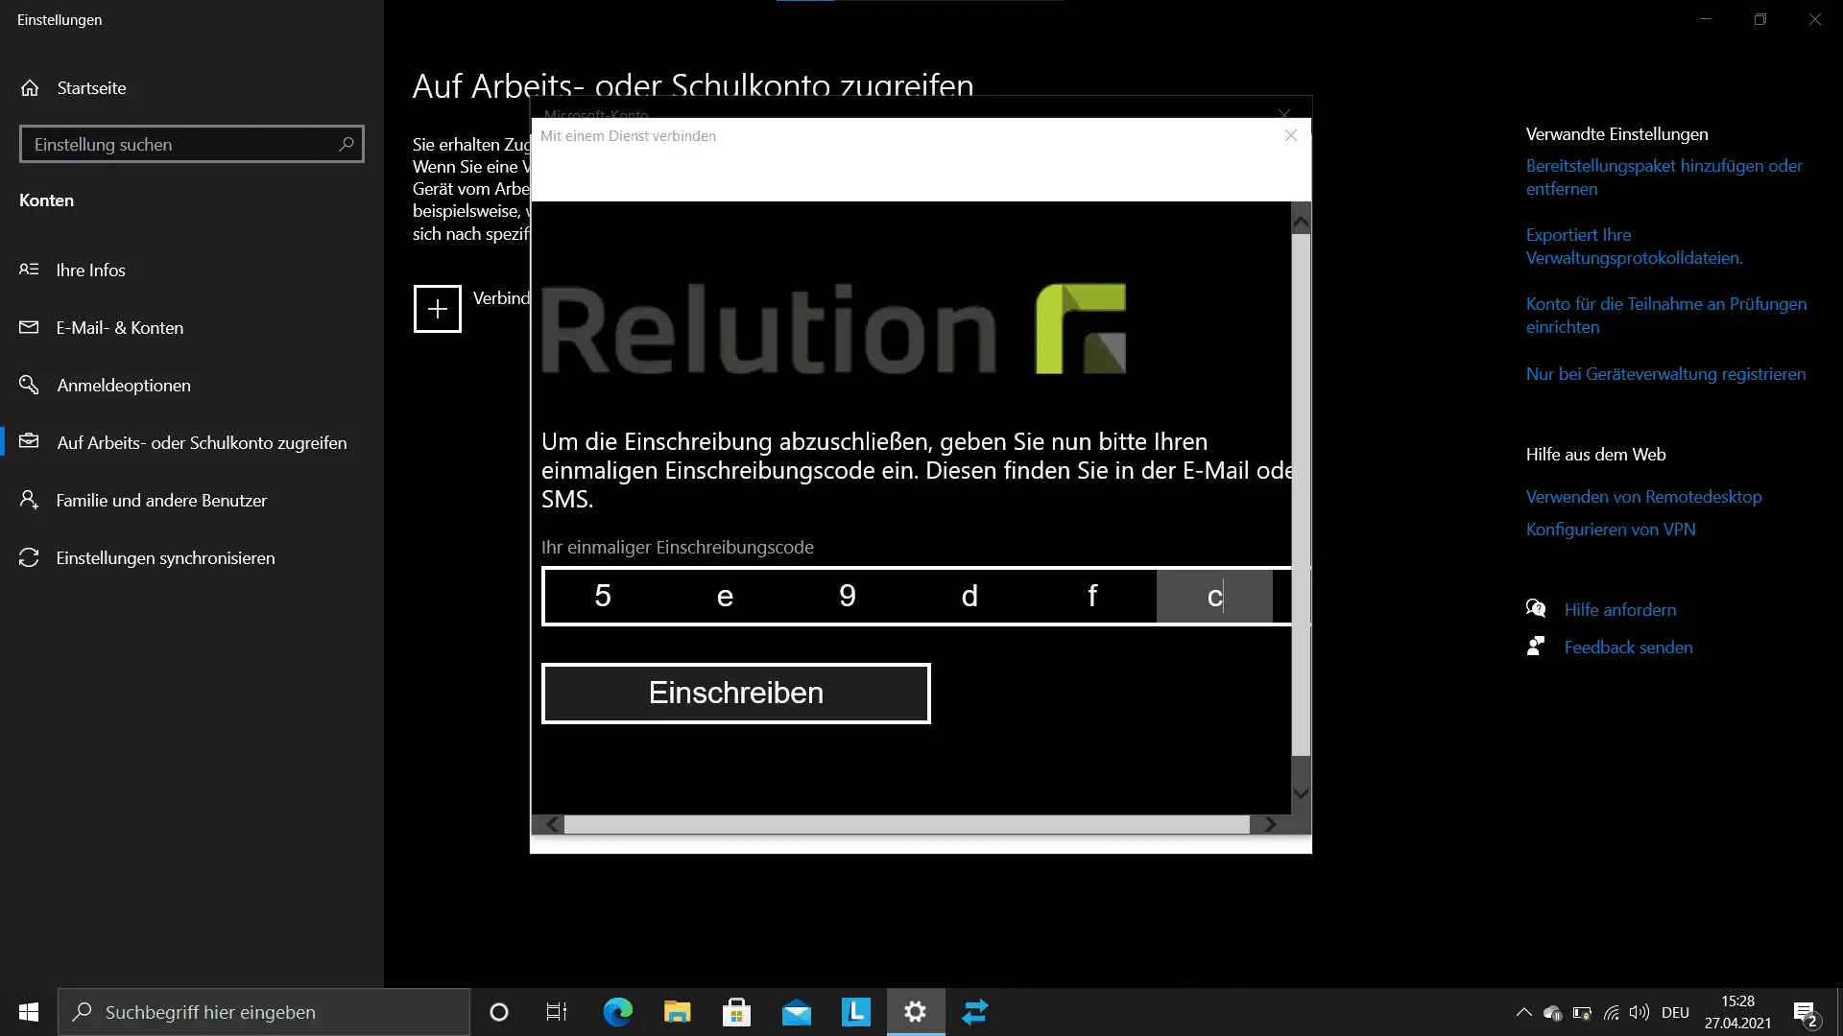
Task: Show hidden system tray icons
Action: pyautogui.click(x=1523, y=1012)
